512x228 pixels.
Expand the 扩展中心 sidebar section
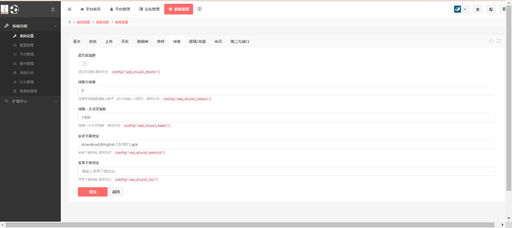[30, 101]
